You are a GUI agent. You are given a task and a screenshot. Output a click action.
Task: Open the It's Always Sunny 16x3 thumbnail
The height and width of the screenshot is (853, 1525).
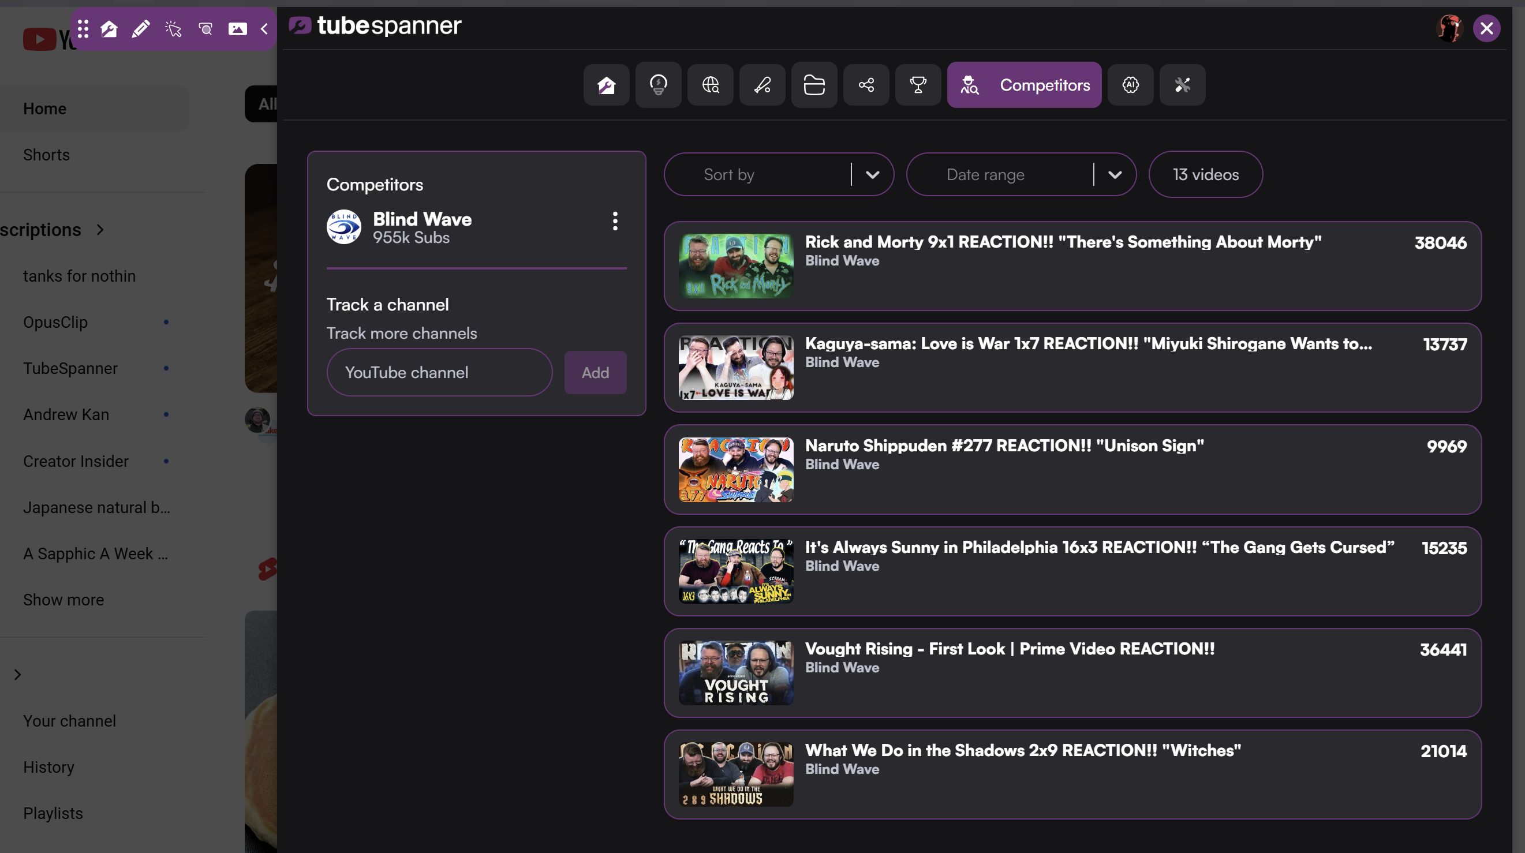tap(737, 572)
